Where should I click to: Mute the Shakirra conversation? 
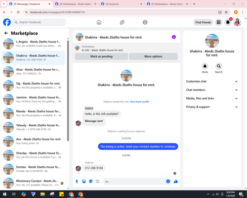[205, 66]
